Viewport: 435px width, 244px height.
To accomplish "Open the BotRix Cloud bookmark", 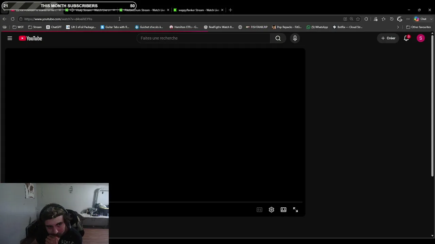I will tap(347, 27).
